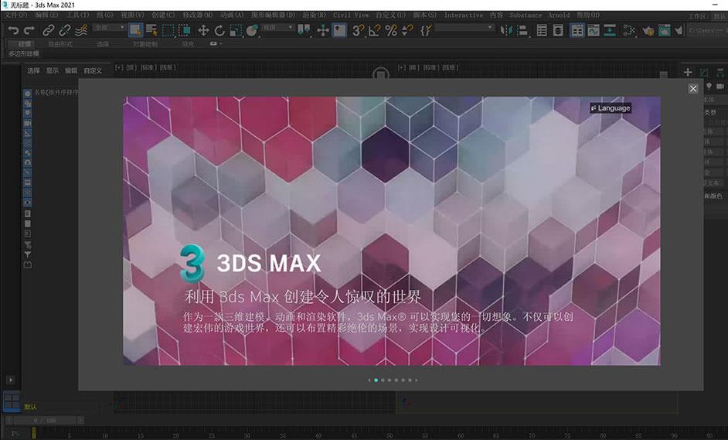728x440 pixels.
Task: Click the Redo arrow icon
Action: 29,30
